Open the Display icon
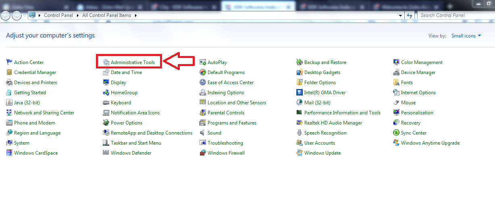The height and width of the screenshot is (201, 495). pyautogui.click(x=106, y=82)
